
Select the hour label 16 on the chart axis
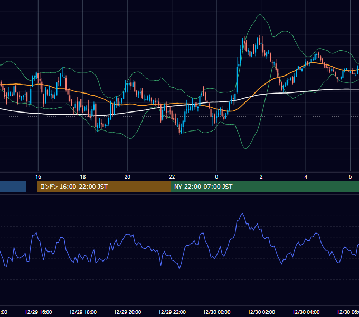pos(38,177)
